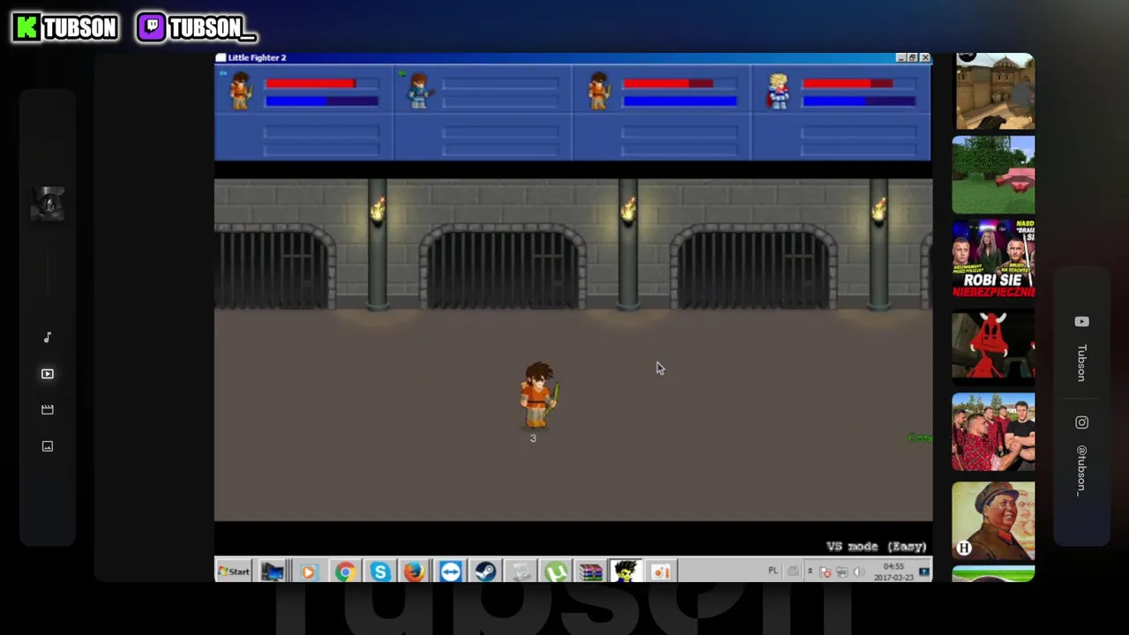Open the 'ROBI SIĘ NIEBEZPIECZNIE' video thumbnail
This screenshot has width=1129, height=635.
pos(993,259)
